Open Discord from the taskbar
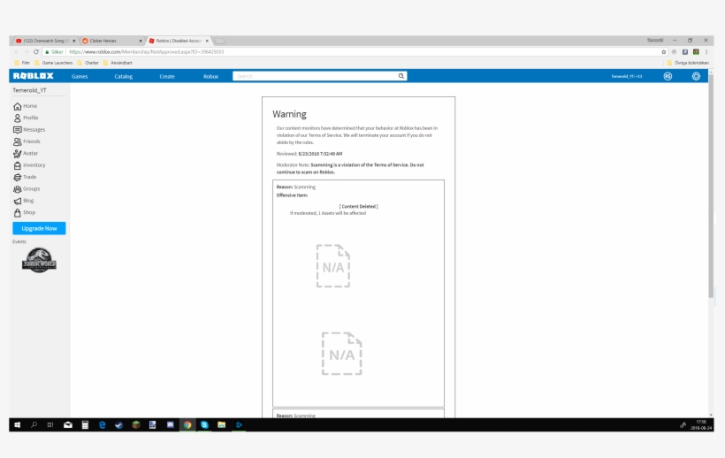 coord(170,424)
